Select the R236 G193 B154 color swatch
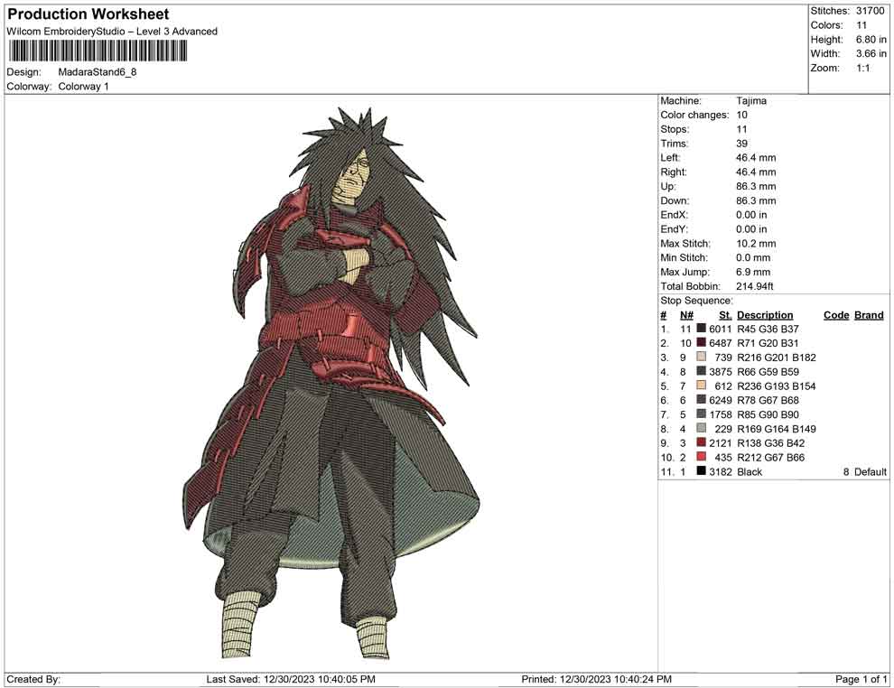 (x=702, y=386)
